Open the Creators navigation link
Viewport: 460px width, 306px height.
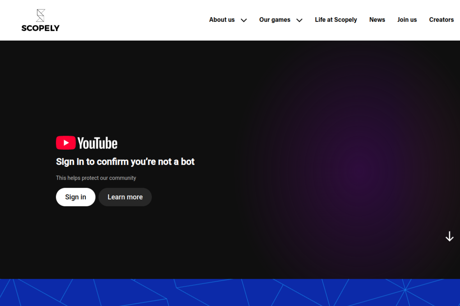(441, 20)
